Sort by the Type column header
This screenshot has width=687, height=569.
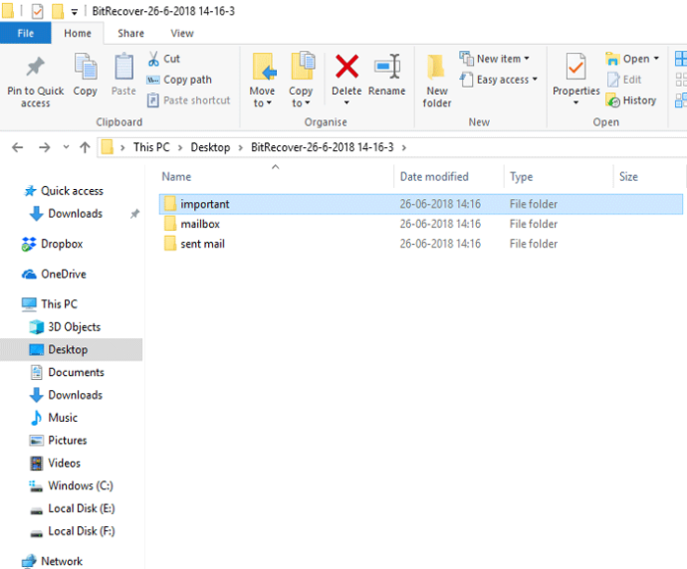[559, 177]
